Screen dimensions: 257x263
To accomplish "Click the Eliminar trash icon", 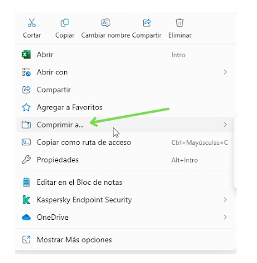I will click(x=179, y=23).
